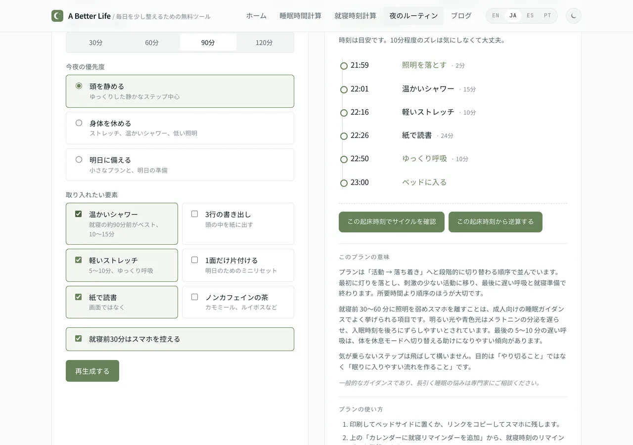Viewport: 633px width, 445px height.
Task: Select the 60分 duration option
Action: 152,43
